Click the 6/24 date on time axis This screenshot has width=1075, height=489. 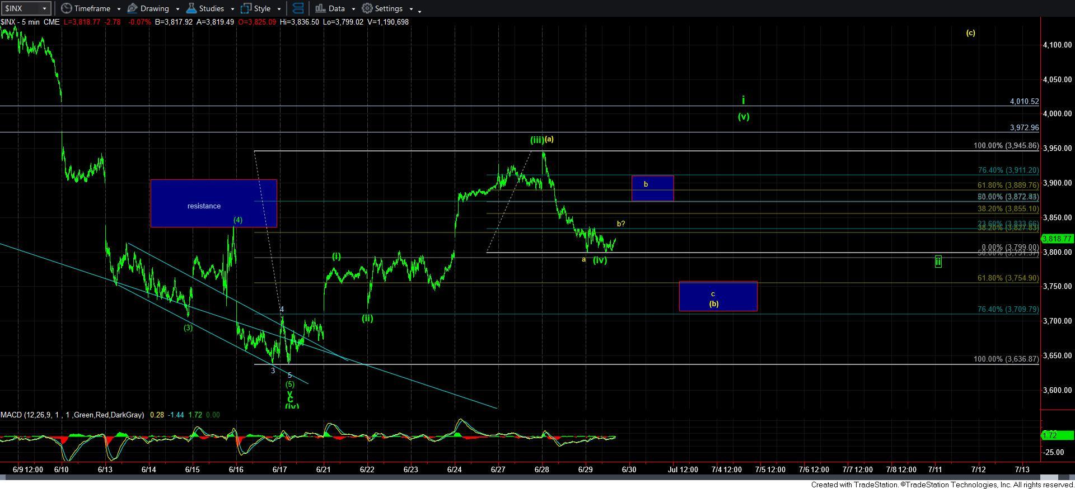[454, 469]
